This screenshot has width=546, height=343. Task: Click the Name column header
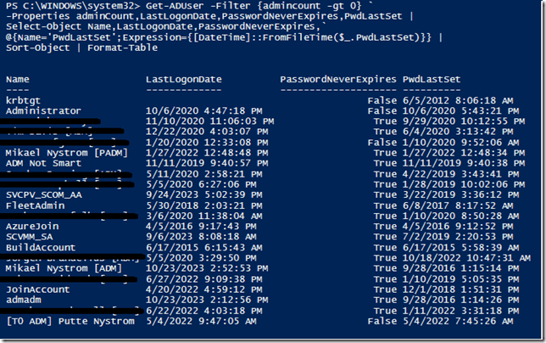(x=17, y=79)
